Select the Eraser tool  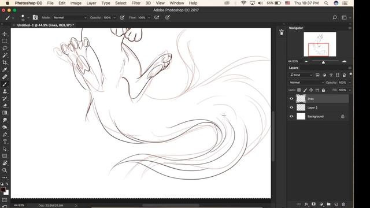(5, 106)
